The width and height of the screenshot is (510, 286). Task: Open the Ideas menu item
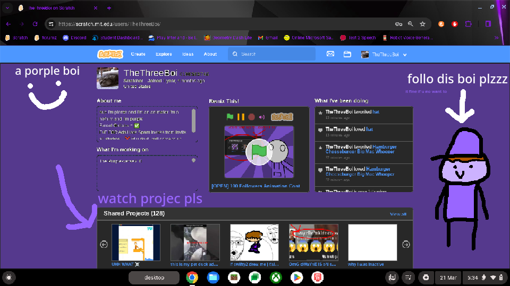188,54
